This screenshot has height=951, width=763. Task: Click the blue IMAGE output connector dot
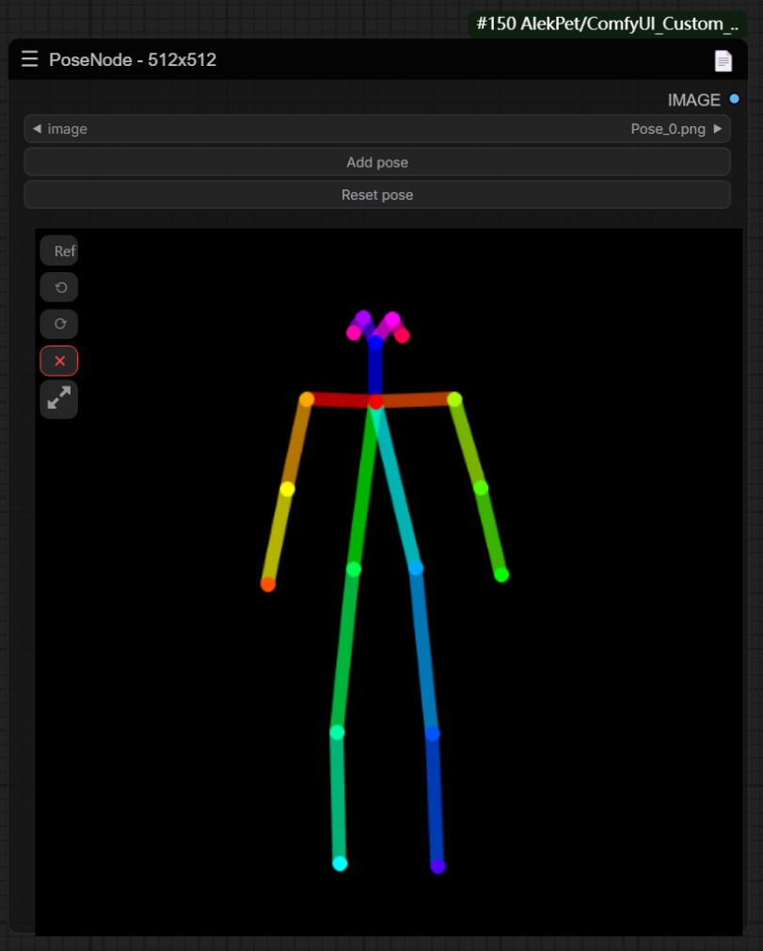click(x=734, y=99)
